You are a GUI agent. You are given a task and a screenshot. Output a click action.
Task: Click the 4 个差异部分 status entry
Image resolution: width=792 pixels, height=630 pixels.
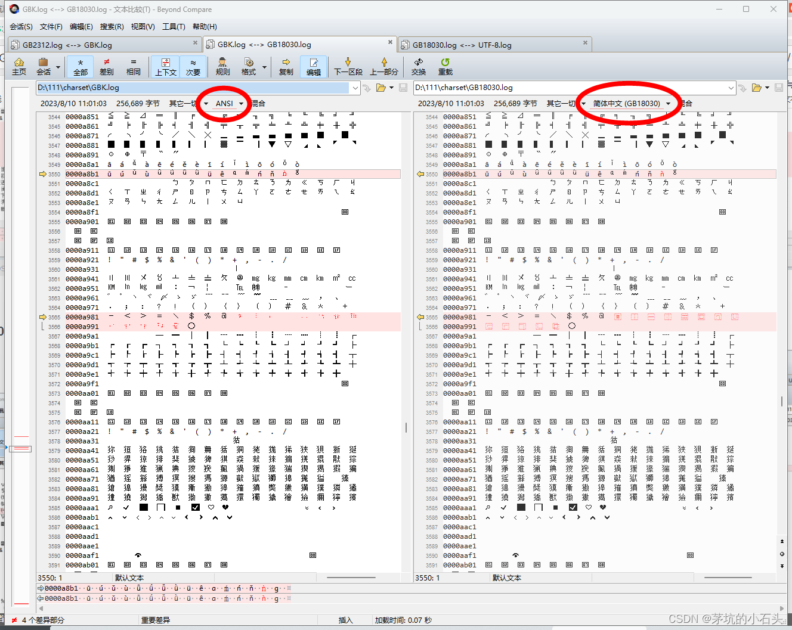[43, 620]
